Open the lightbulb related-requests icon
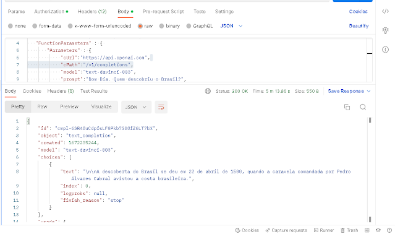395x239 pixels. pyautogui.click(x=385, y=30)
